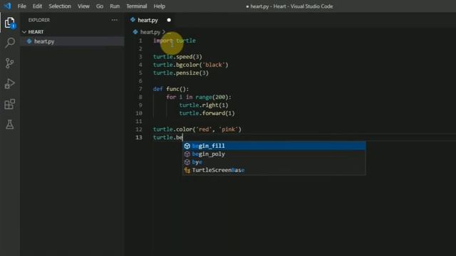The width and height of the screenshot is (456, 256).
Task: Choose begin_poly from the suggestion list
Action: tap(274, 154)
